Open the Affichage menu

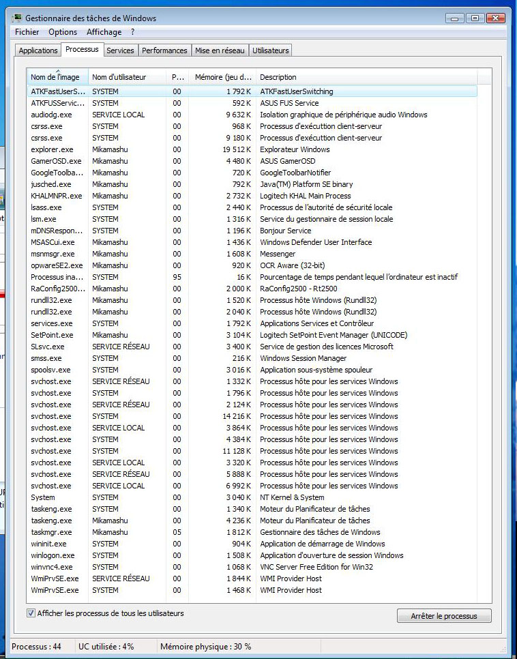104,32
